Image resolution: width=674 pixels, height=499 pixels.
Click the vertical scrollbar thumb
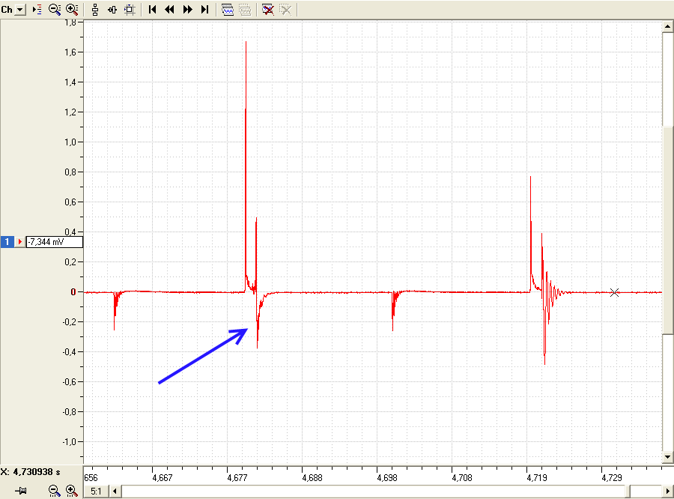click(667, 230)
